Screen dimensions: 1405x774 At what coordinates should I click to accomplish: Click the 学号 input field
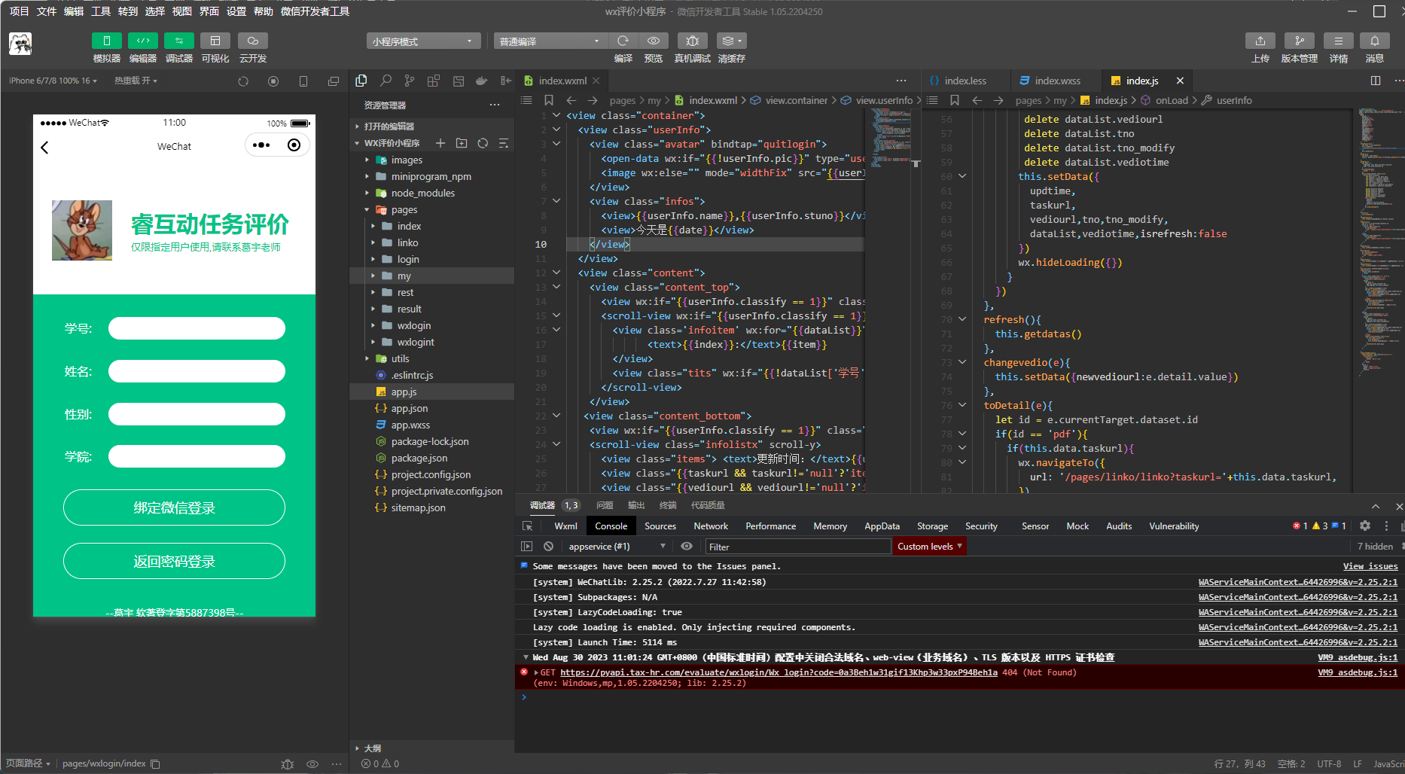coord(197,328)
